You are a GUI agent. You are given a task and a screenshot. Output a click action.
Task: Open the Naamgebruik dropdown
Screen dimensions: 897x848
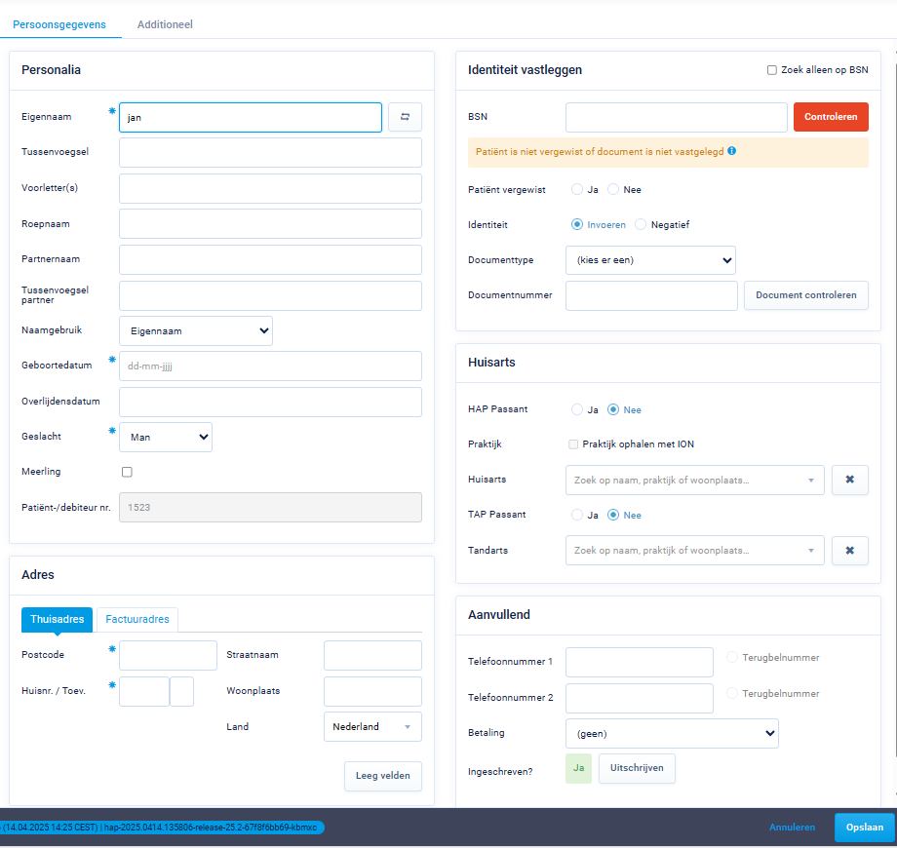coord(196,330)
